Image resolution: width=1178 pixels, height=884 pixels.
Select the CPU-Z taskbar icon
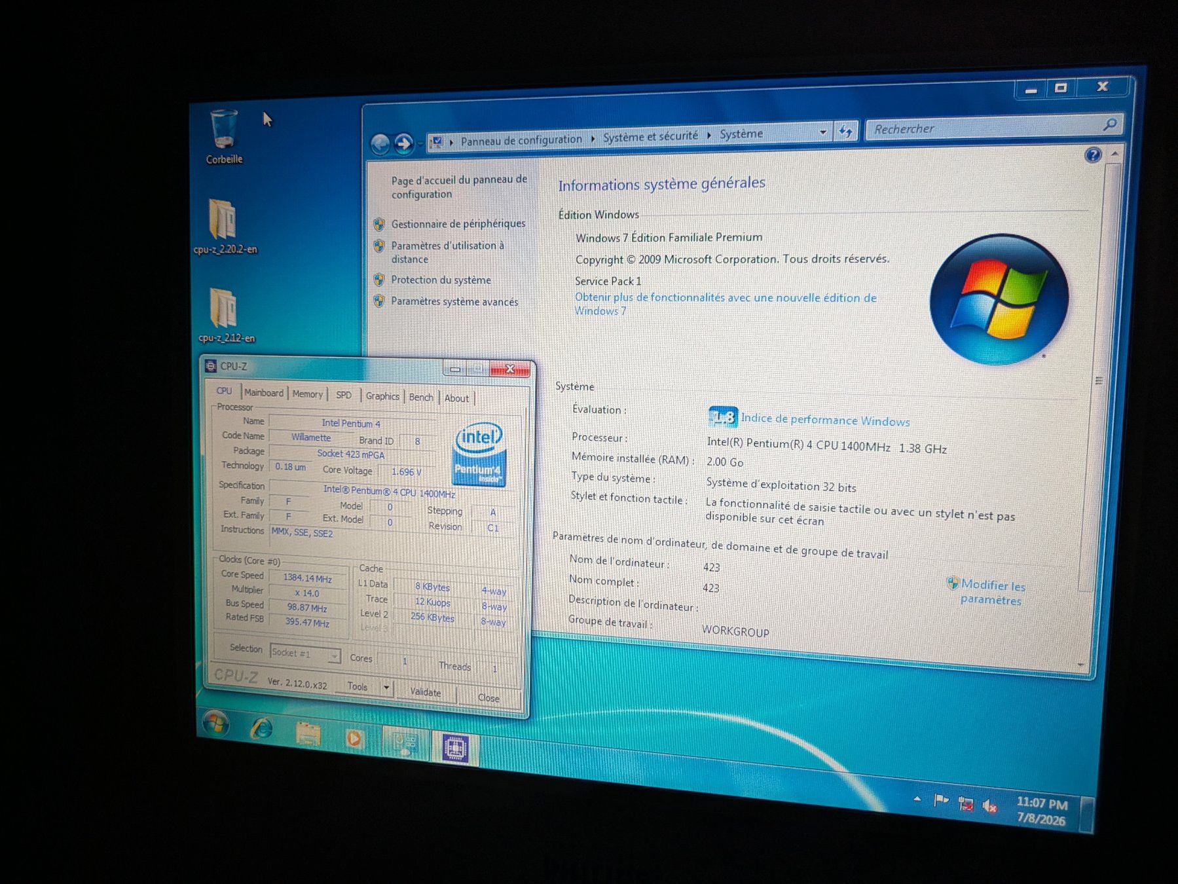click(455, 748)
